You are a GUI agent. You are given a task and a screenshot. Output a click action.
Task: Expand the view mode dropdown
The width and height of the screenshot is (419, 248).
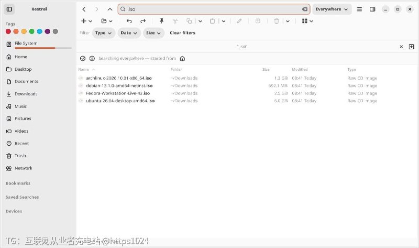point(311,21)
